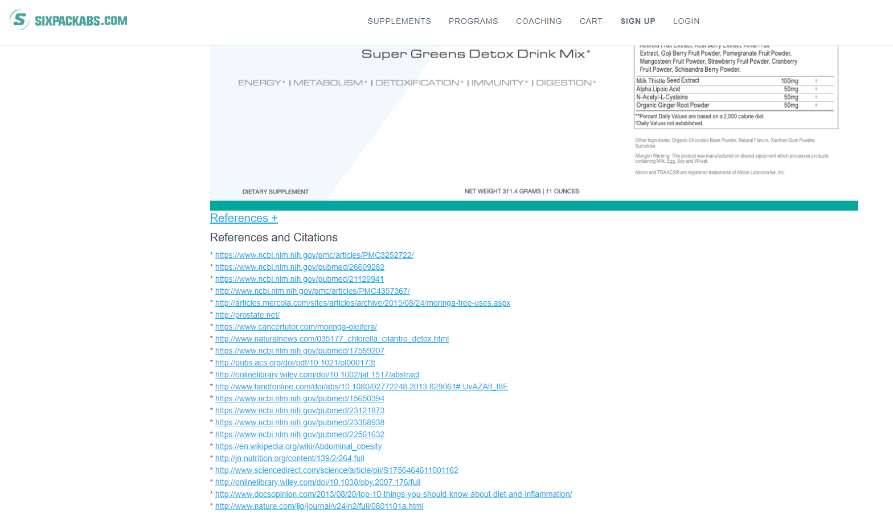893x514 pixels.
Task: Open the tandfonline.com reference link
Action: (x=362, y=386)
